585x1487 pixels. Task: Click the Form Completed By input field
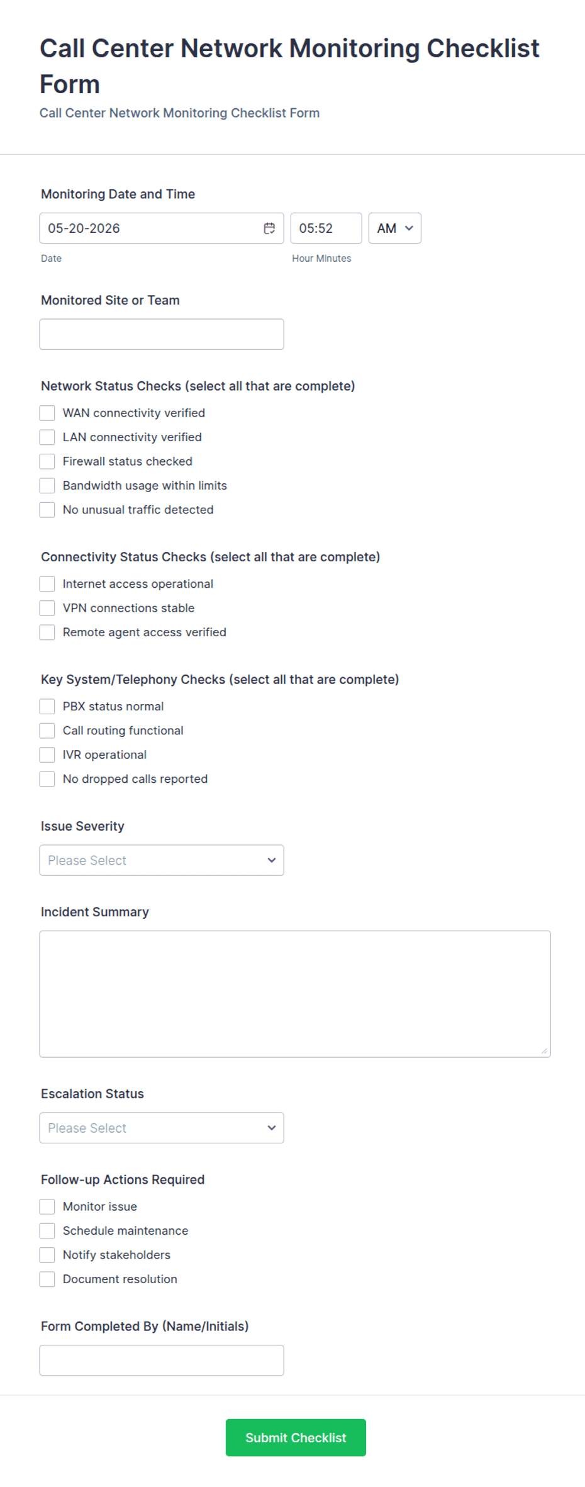point(162,1361)
